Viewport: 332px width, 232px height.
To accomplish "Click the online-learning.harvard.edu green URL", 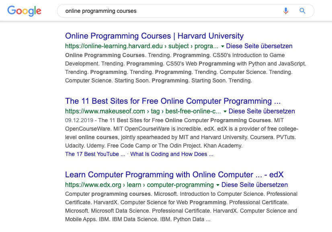I will [x=141, y=46].
